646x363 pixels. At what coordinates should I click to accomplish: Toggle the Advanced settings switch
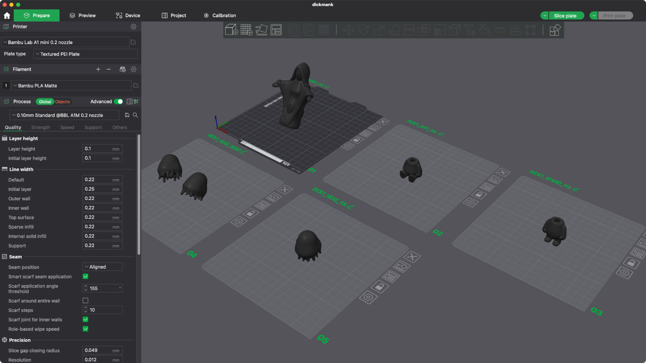118,102
